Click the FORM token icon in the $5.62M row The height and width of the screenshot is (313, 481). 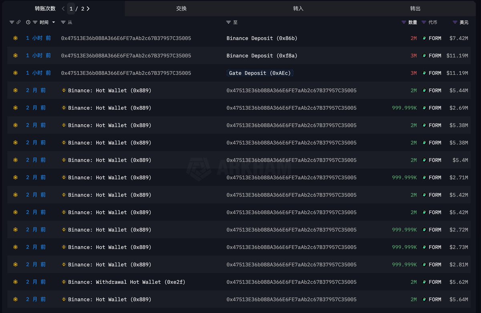coord(424,282)
